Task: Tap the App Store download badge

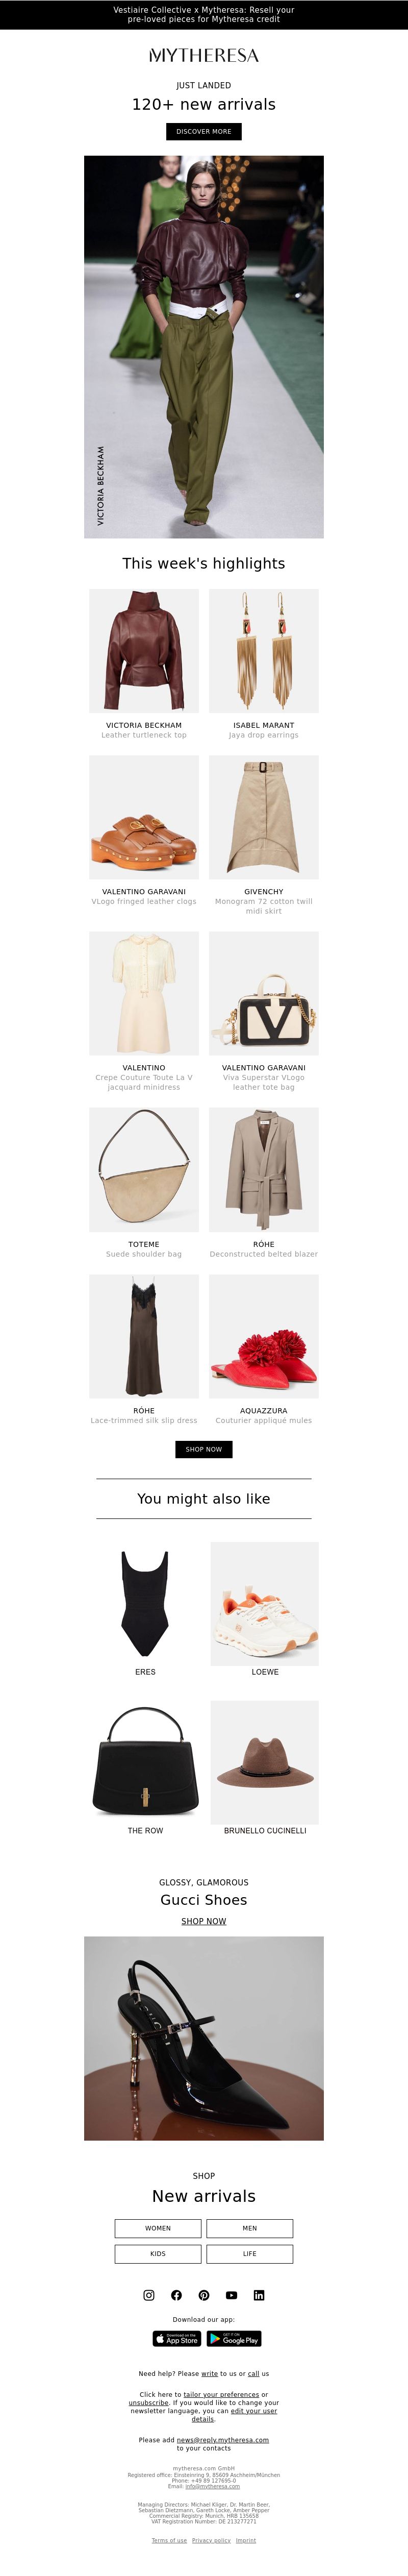Action: [177, 2339]
